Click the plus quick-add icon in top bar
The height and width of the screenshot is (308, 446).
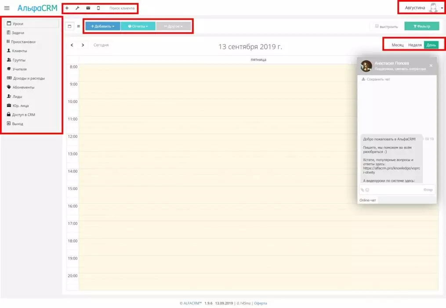(67, 8)
